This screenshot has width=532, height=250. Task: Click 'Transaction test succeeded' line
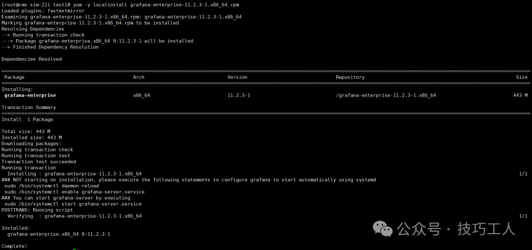pos(39,162)
